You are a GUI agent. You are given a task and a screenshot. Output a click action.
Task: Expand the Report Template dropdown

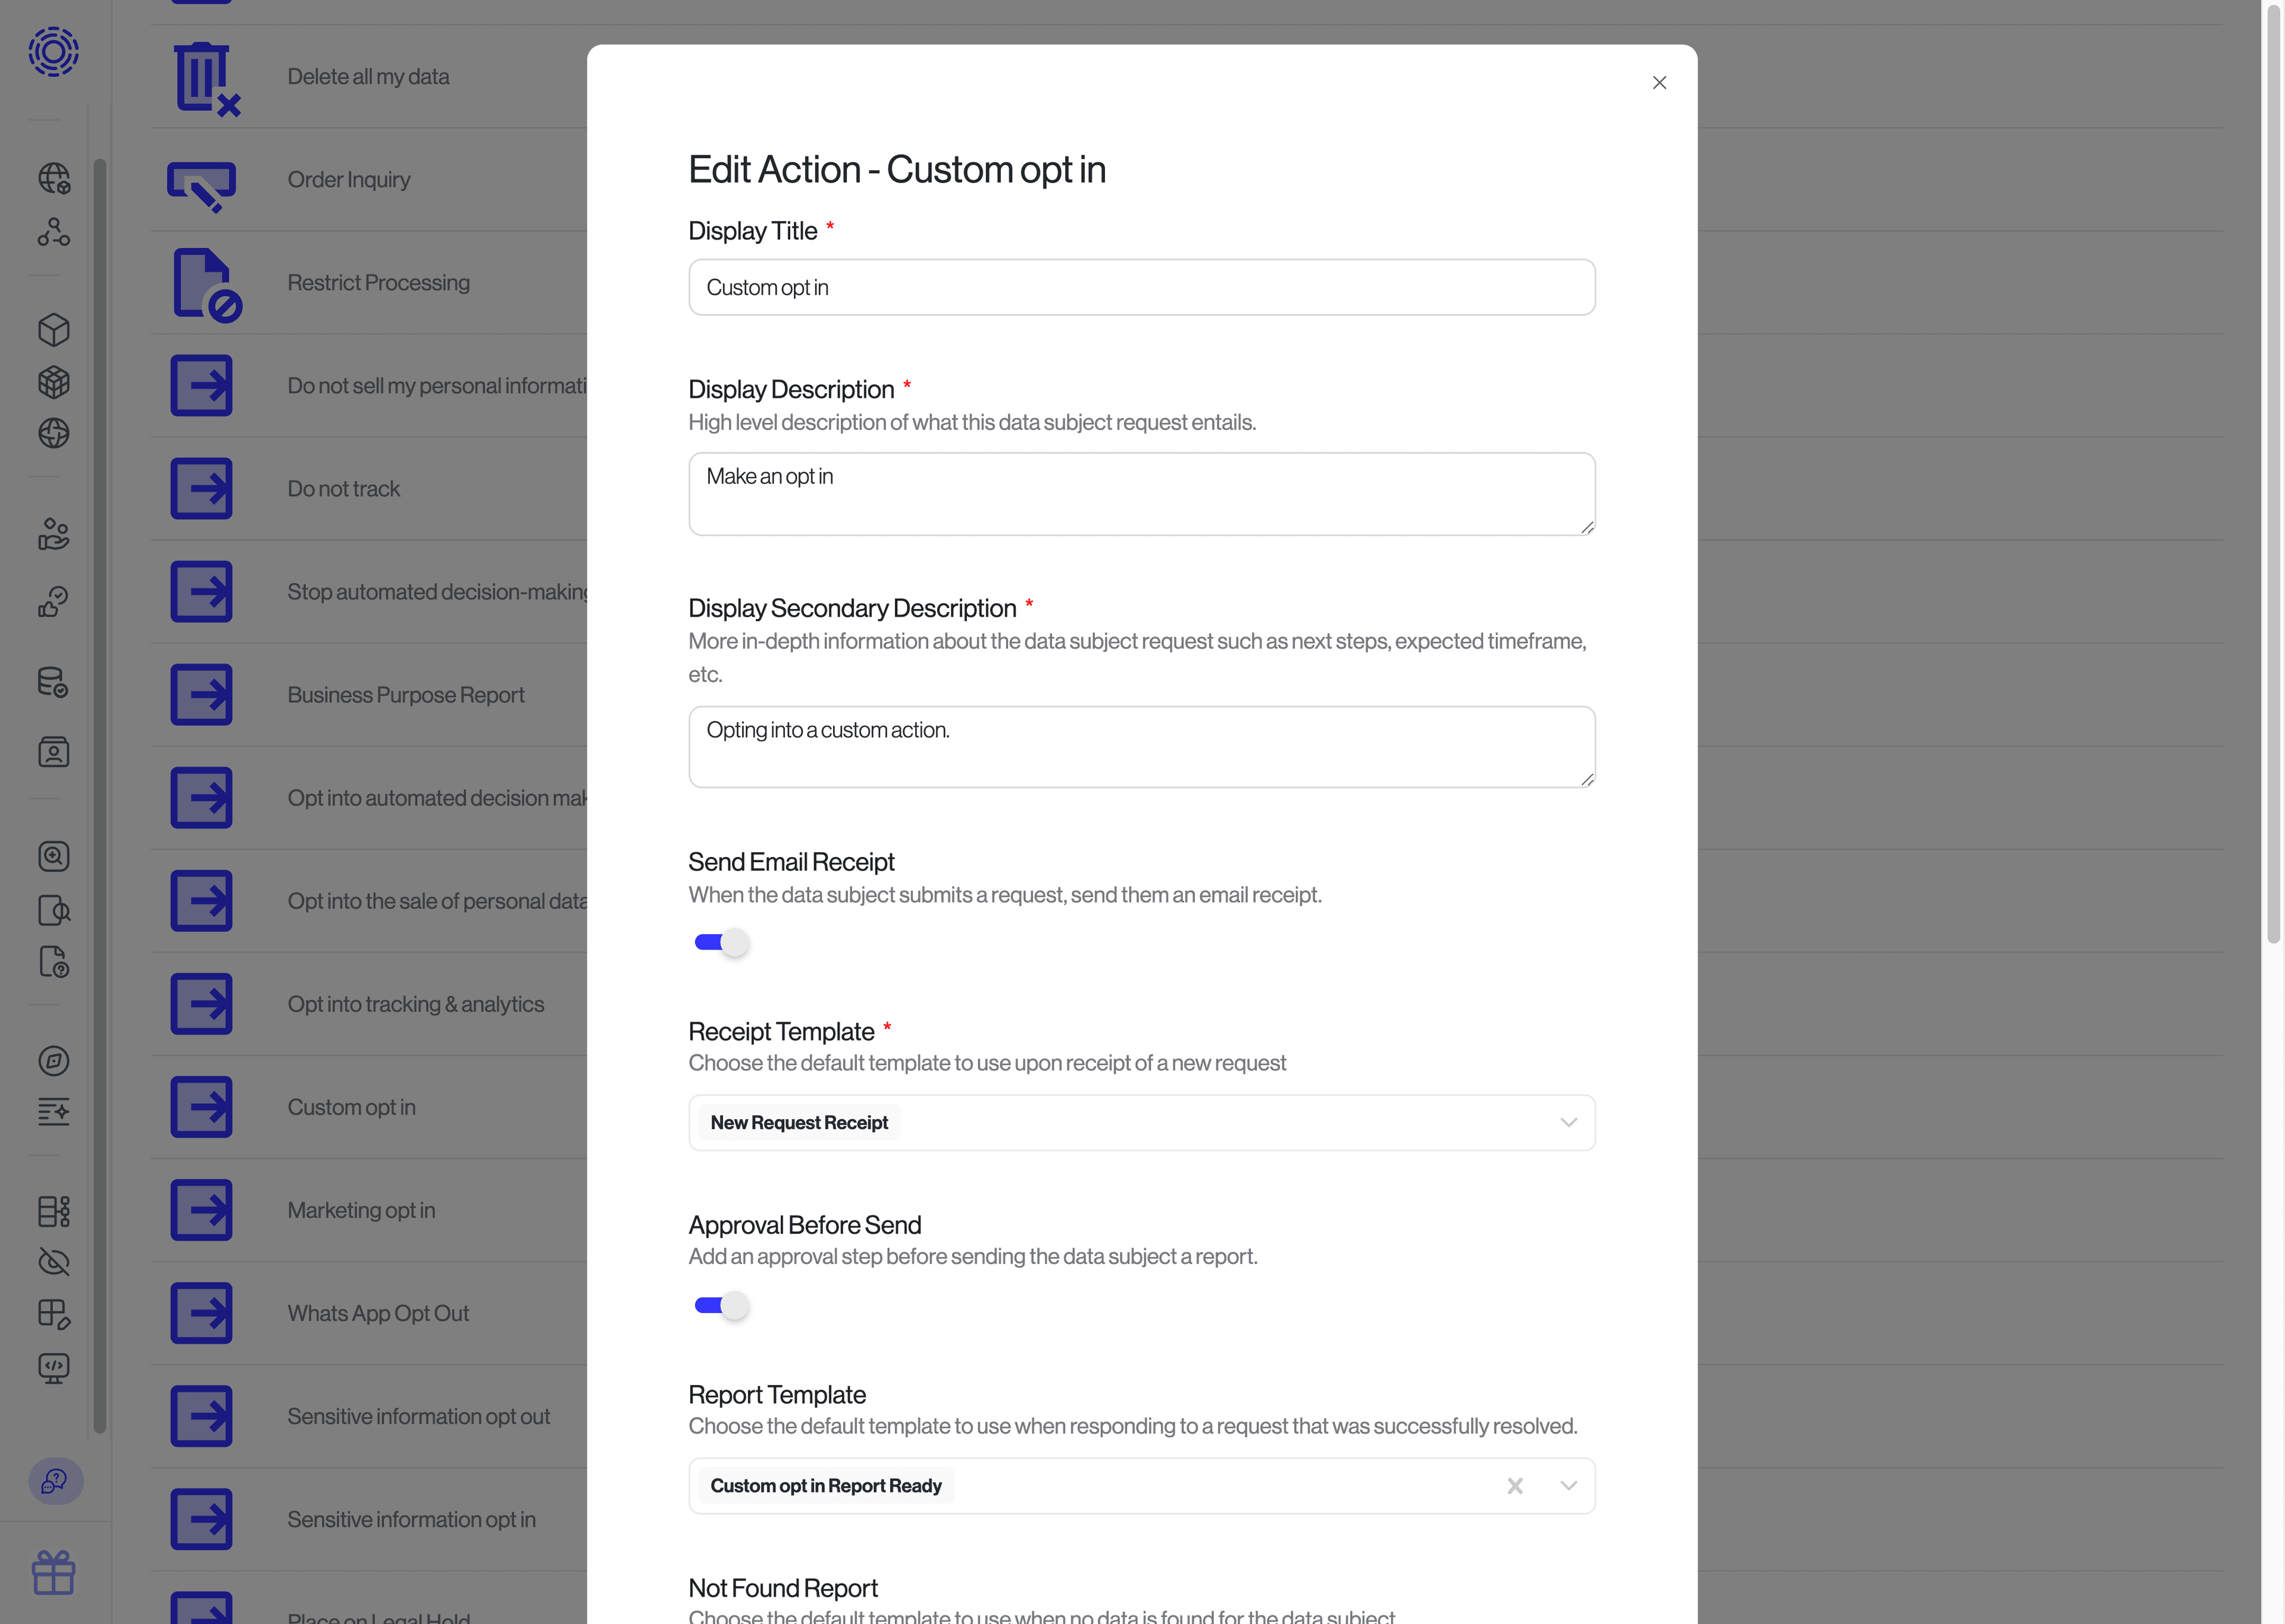[x=1568, y=1485]
